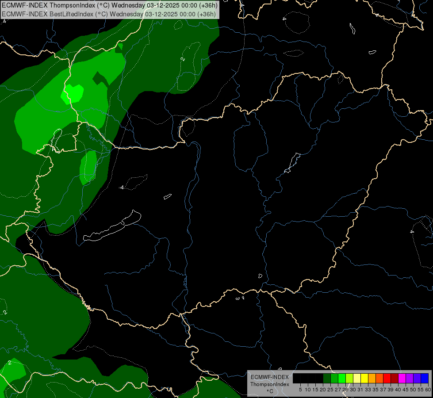
Task: Click the pure yellow 31–33 legend swatch
Action: tap(364, 378)
